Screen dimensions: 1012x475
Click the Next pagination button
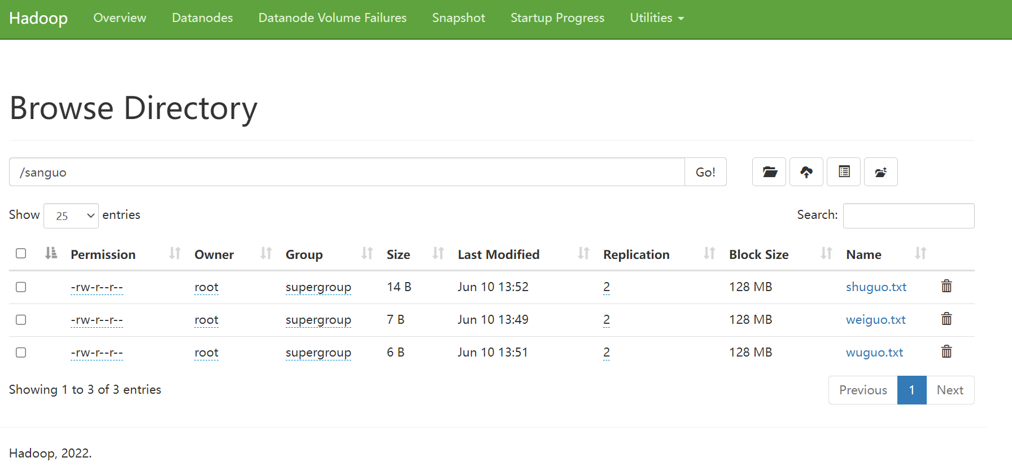click(x=950, y=390)
